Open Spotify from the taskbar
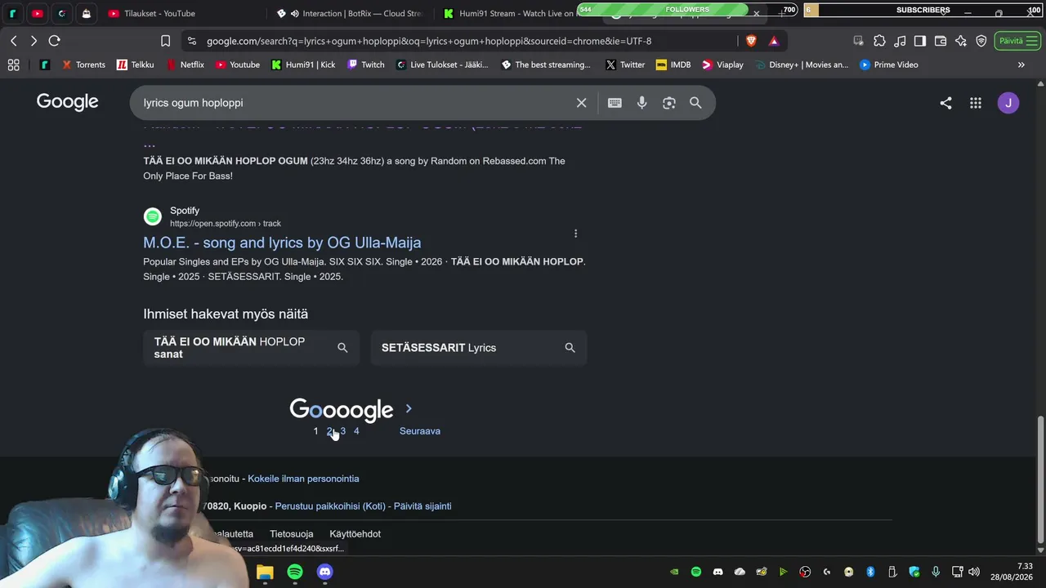 pyautogui.click(x=295, y=572)
